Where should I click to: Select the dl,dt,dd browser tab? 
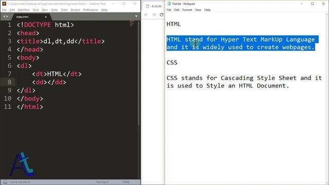point(154,6)
